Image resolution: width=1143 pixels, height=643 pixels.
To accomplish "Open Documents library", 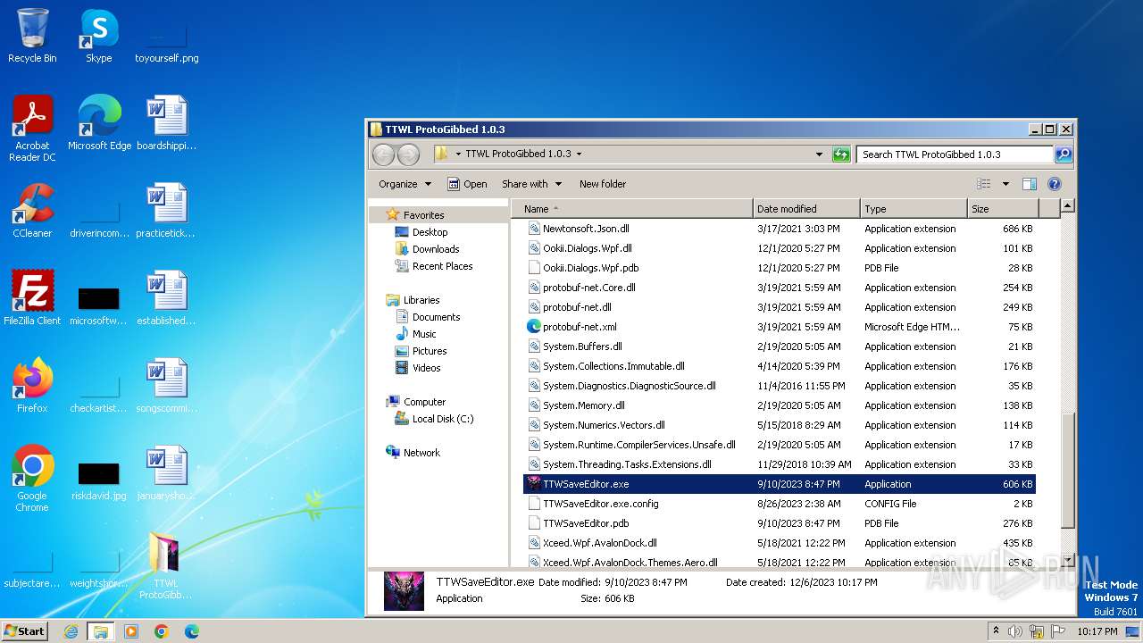I will tap(436, 317).
